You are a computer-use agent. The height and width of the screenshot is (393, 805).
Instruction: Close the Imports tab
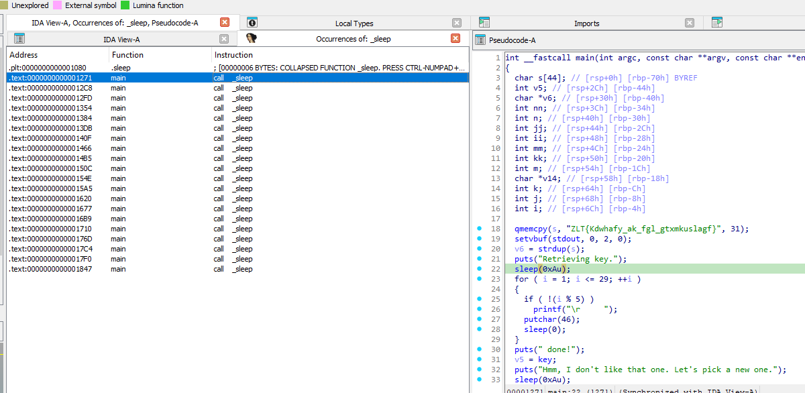(689, 23)
